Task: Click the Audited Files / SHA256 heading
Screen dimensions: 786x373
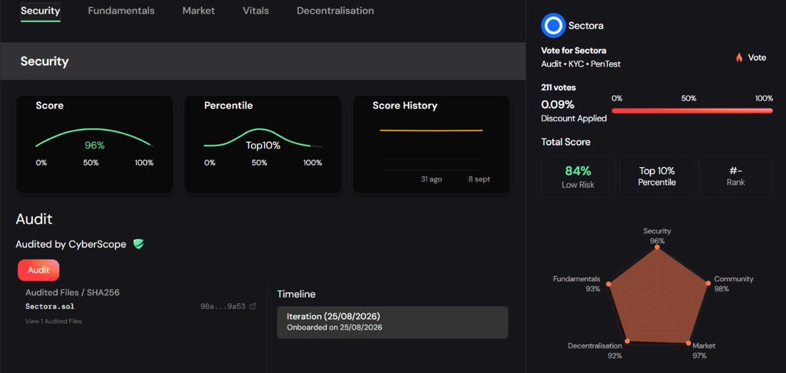Action: coord(73,292)
